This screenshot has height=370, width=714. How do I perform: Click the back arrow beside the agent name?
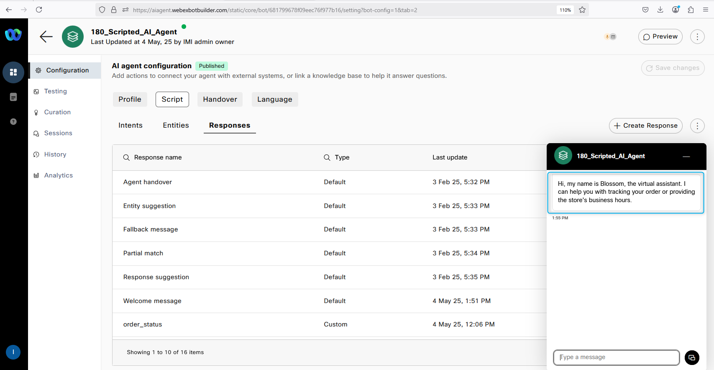click(x=46, y=37)
